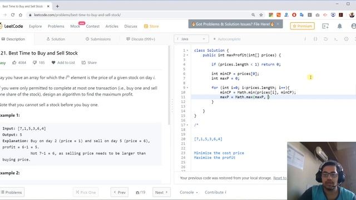Click the first green extension icon in toolbar
Image resolution: width=356 pixels, height=200 pixels.
tap(271, 15)
